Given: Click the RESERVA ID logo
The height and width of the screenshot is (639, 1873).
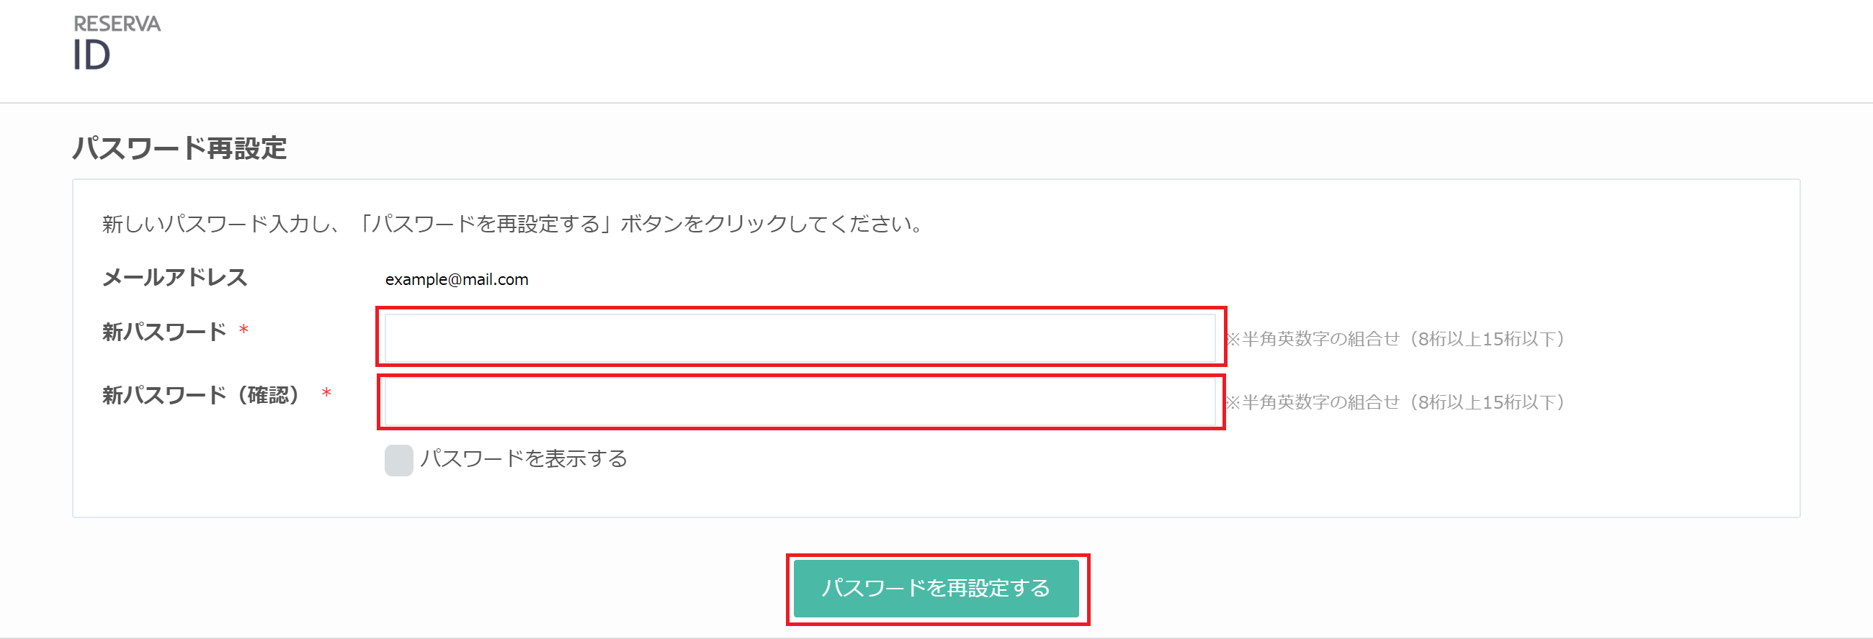Looking at the screenshot, I should pyautogui.click(x=116, y=44).
